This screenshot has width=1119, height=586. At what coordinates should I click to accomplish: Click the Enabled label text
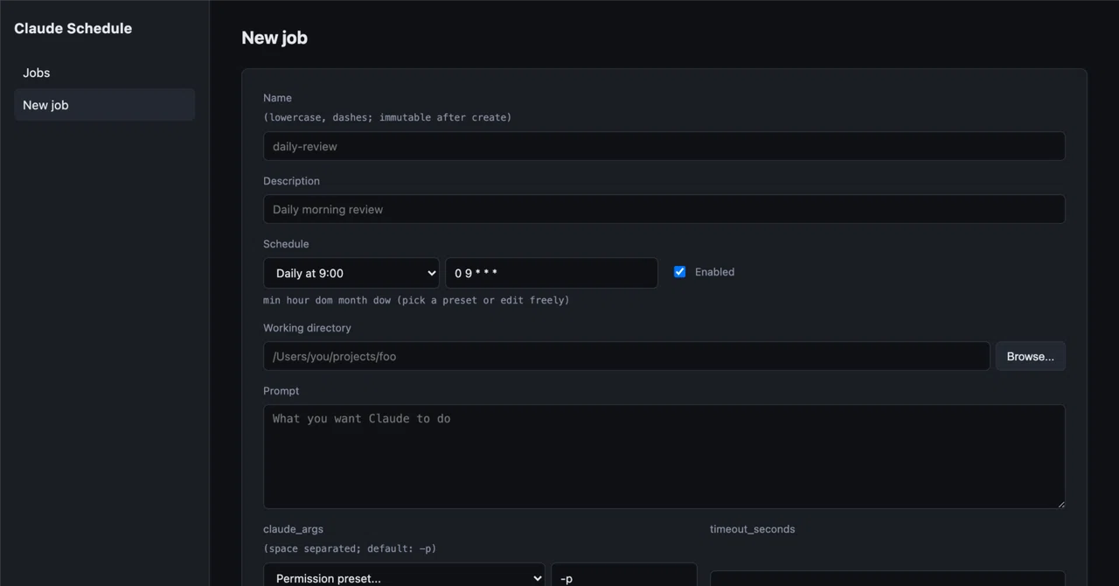pos(714,272)
